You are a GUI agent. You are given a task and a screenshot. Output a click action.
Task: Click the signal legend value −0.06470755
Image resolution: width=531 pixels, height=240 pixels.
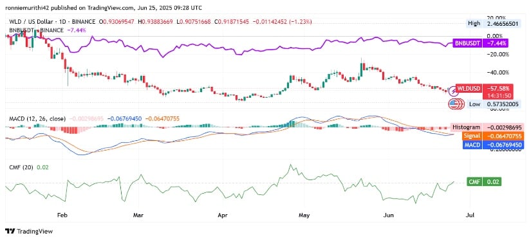tap(163, 119)
